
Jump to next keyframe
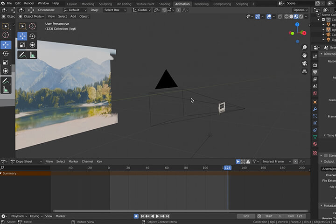click(162, 216)
